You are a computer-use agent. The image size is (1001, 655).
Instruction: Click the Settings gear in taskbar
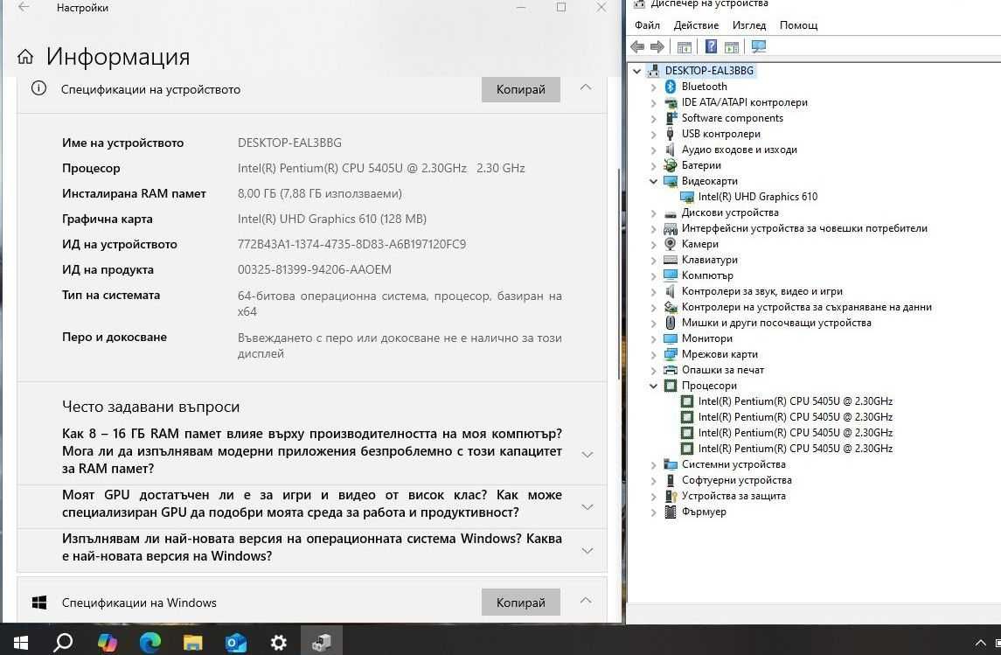click(278, 642)
